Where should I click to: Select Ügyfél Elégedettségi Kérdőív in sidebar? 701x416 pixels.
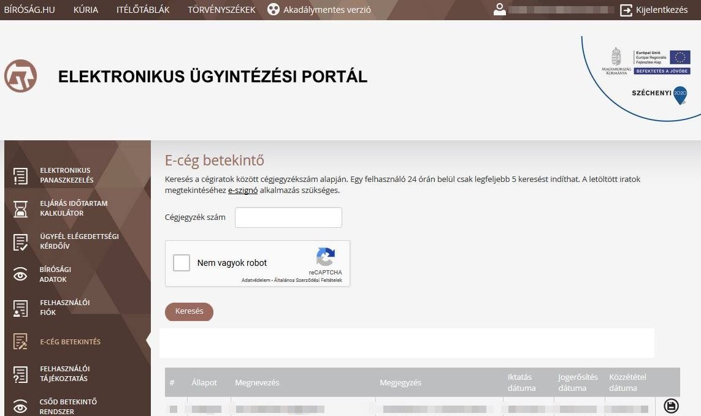click(79, 241)
